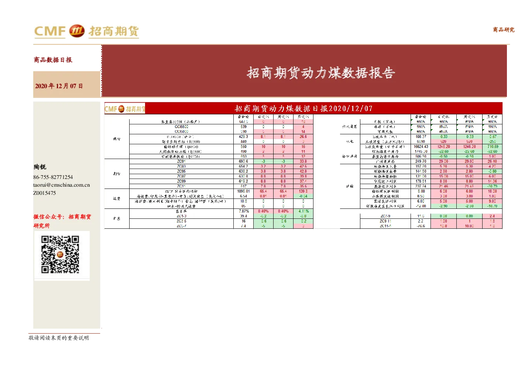Viewport: 518px width, 366px height.
Task: Click the report date 2020年12月07日
Action: pyautogui.click(x=59, y=86)
